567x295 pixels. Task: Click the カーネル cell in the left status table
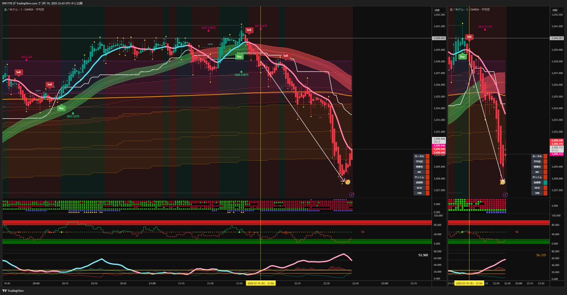click(x=419, y=156)
